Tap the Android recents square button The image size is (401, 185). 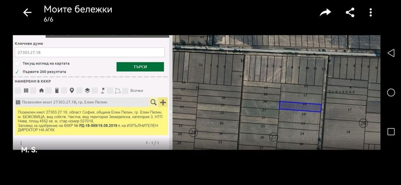pyautogui.click(x=391, y=132)
